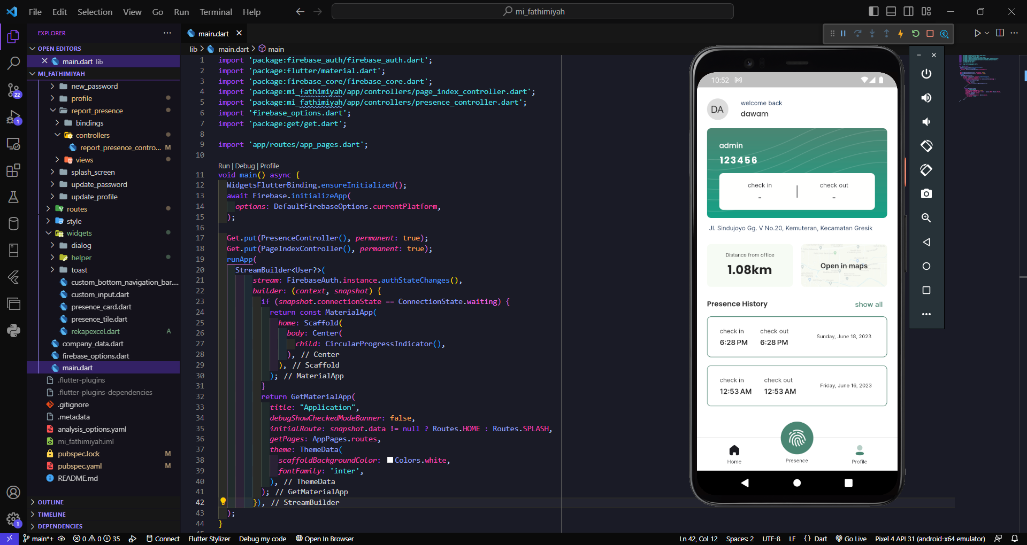Click Open in maps card
This screenshot has width=1027, height=545.
[x=844, y=266]
